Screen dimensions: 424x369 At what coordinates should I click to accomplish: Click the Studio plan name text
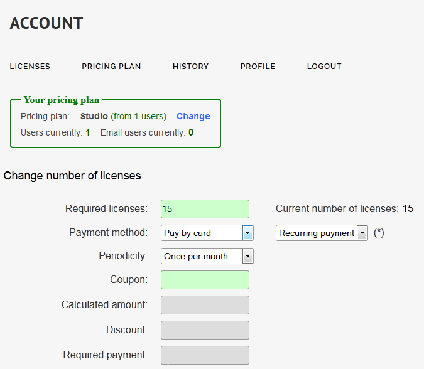[x=94, y=116]
